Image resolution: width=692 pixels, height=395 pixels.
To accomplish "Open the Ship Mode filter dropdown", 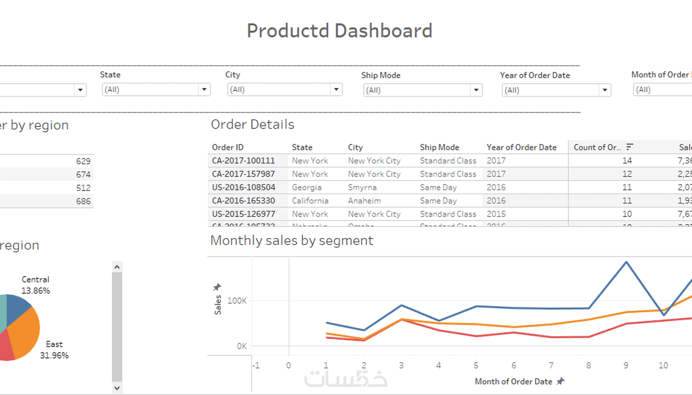I will 476,90.
